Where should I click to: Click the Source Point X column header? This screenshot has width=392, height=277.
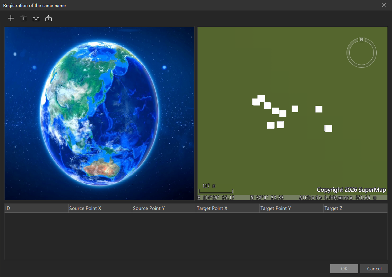(x=100, y=209)
